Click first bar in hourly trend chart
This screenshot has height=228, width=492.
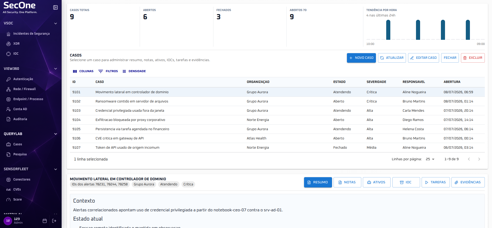pos(388,30)
